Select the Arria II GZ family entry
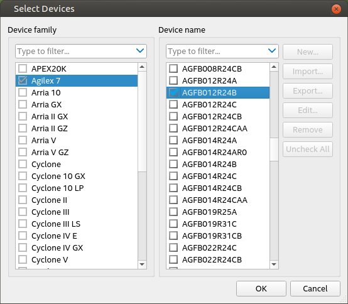 tap(77, 129)
